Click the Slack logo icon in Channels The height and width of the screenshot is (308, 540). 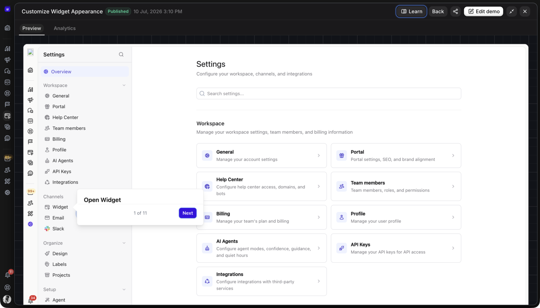tap(47, 229)
